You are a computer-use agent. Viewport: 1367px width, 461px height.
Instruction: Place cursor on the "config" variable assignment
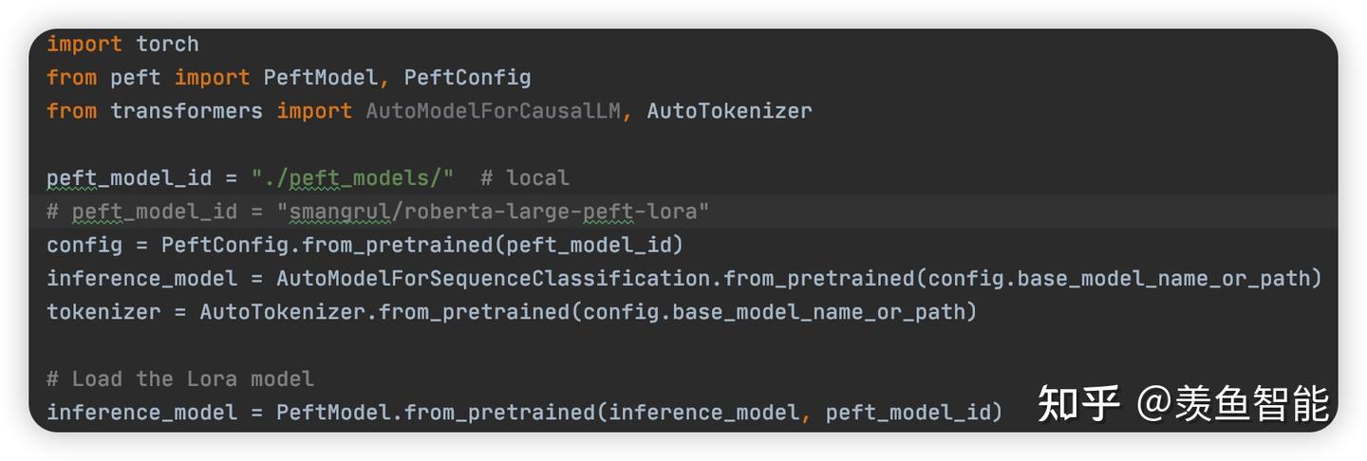coord(84,245)
